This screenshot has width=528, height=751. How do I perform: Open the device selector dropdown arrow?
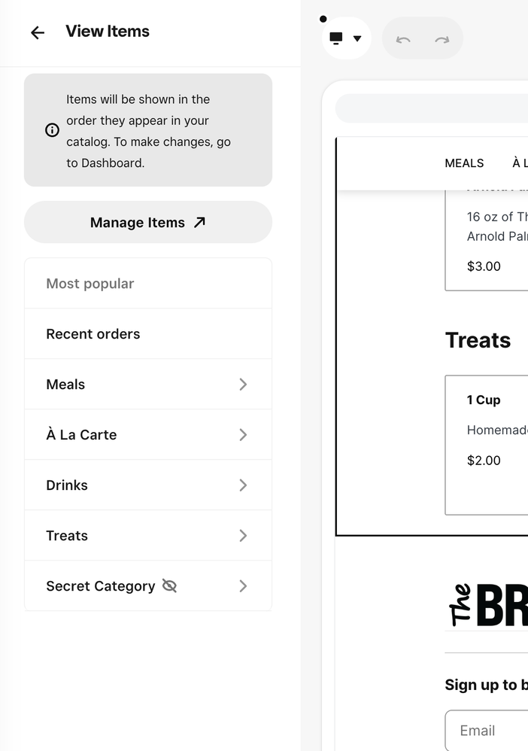[357, 38]
